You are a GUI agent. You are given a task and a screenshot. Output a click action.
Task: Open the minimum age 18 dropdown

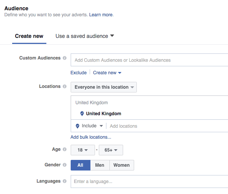(82, 150)
